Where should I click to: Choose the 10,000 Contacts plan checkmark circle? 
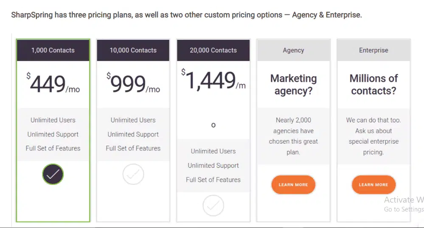[133, 174]
